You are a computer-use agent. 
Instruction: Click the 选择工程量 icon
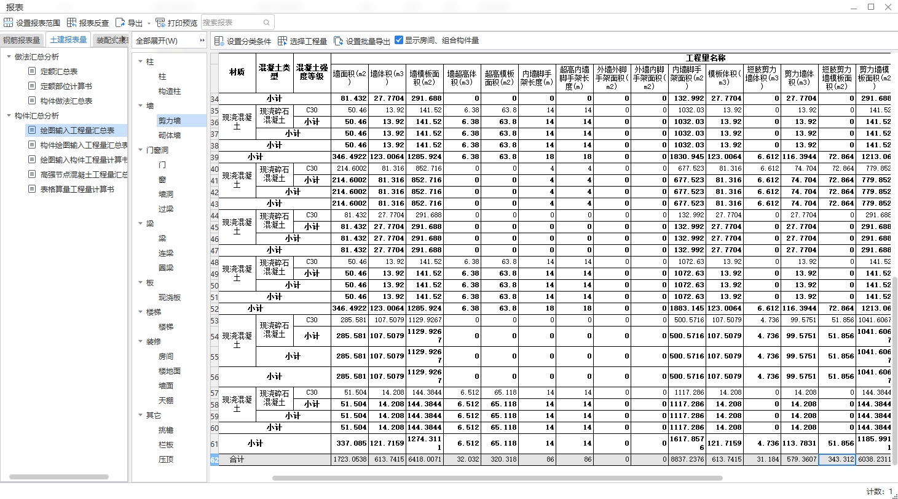(x=282, y=41)
